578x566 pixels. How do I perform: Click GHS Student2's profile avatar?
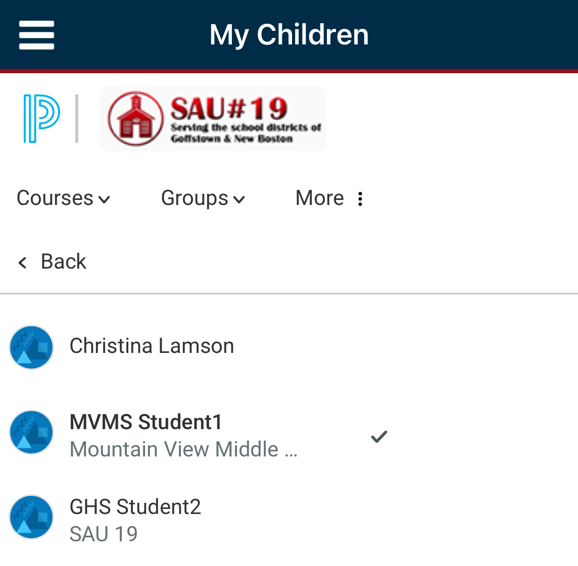(31, 517)
